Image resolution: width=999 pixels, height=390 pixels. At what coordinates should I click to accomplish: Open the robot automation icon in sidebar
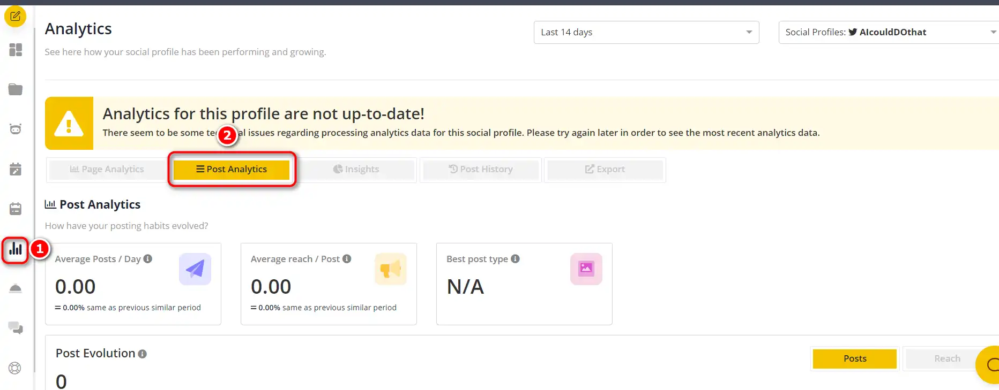16,129
